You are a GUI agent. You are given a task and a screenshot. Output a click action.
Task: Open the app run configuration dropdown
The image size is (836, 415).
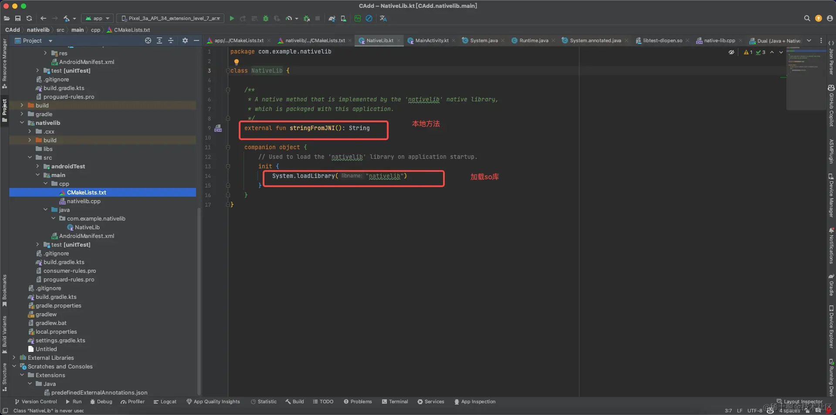click(98, 18)
